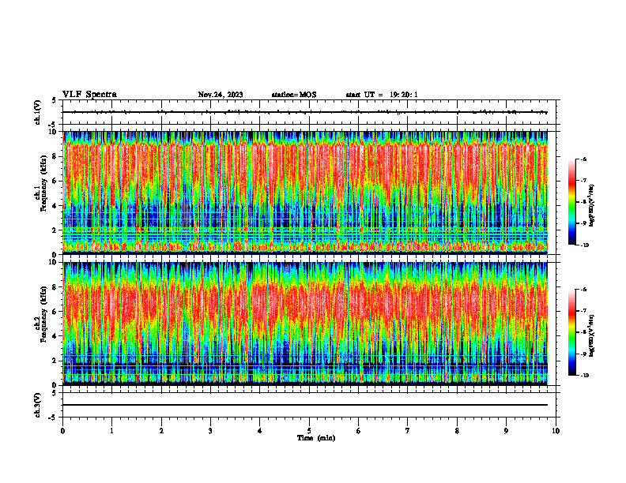
Task: Select the "5" tick on ch.1(V) axis
Action: pos(54,100)
